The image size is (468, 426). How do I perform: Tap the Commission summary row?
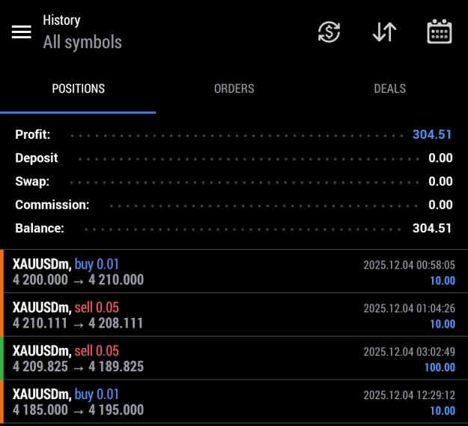pos(234,205)
